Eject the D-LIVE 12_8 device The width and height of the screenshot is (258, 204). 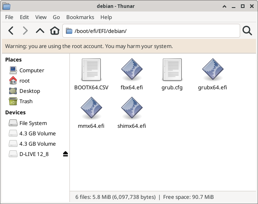click(x=65, y=154)
